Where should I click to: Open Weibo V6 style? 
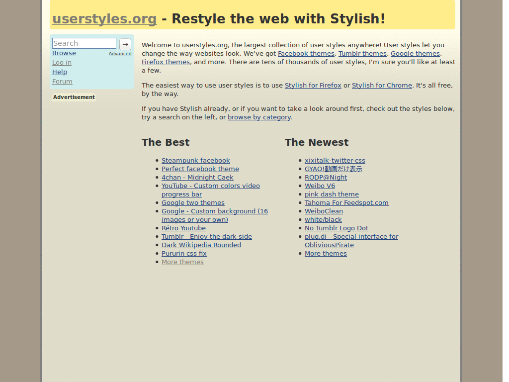point(320,186)
